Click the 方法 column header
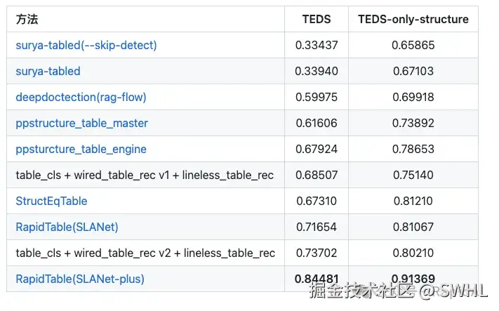499x311 pixels. [x=27, y=20]
